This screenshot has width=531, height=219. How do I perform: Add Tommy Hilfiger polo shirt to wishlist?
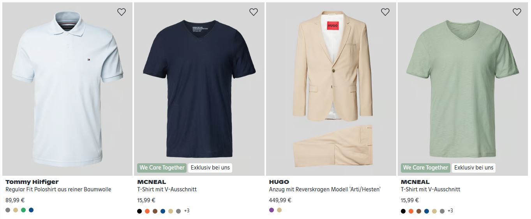click(x=122, y=12)
